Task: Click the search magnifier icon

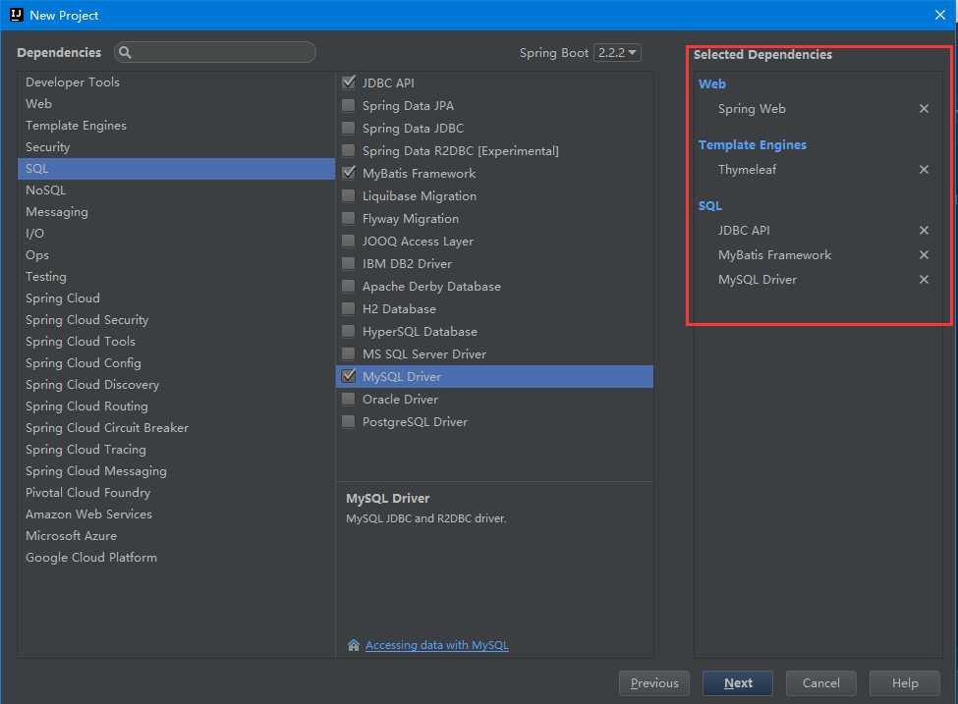Action: click(125, 52)
